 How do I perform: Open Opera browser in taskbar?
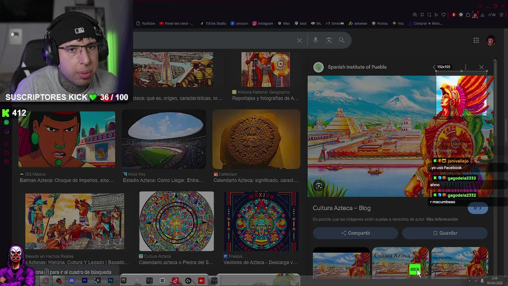(x=46, y=281)
